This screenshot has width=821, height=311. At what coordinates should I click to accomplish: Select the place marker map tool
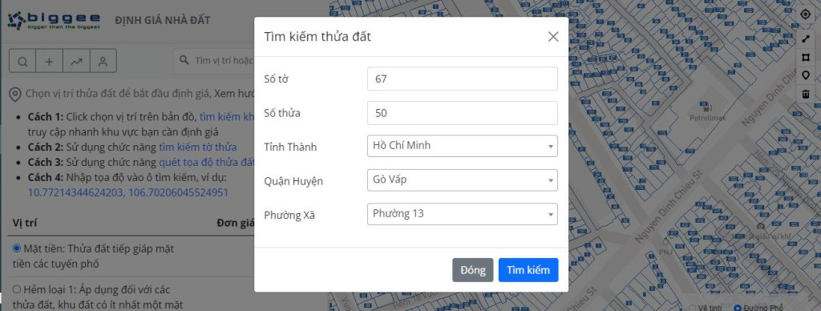806,75
